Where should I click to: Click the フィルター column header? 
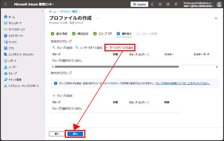coord(169,54)
